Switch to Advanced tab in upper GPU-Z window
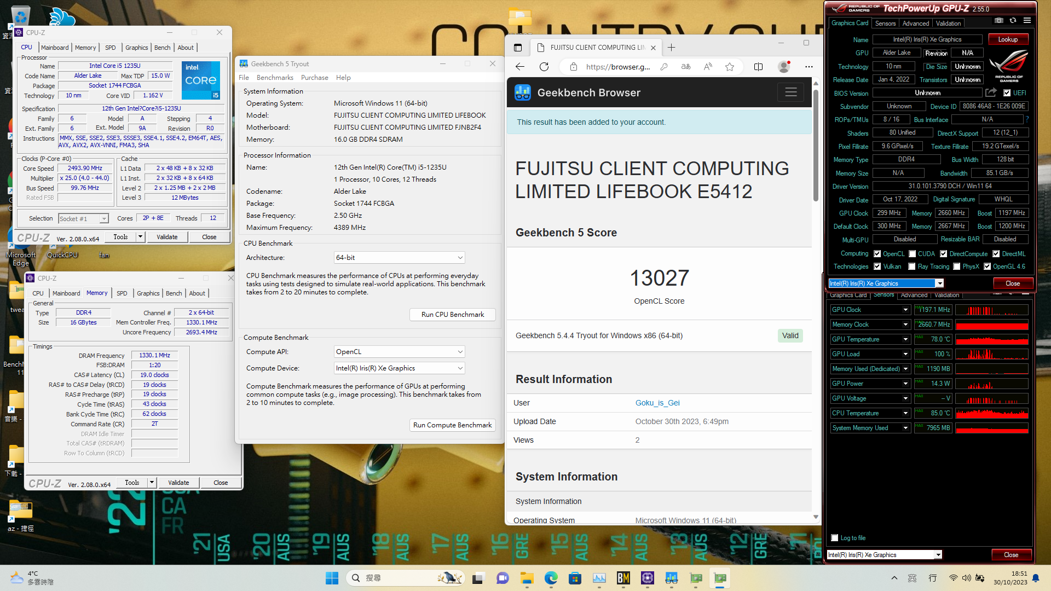Viewport: 1051px width, 591px height. pyautogui.click(x=916, y=24)
